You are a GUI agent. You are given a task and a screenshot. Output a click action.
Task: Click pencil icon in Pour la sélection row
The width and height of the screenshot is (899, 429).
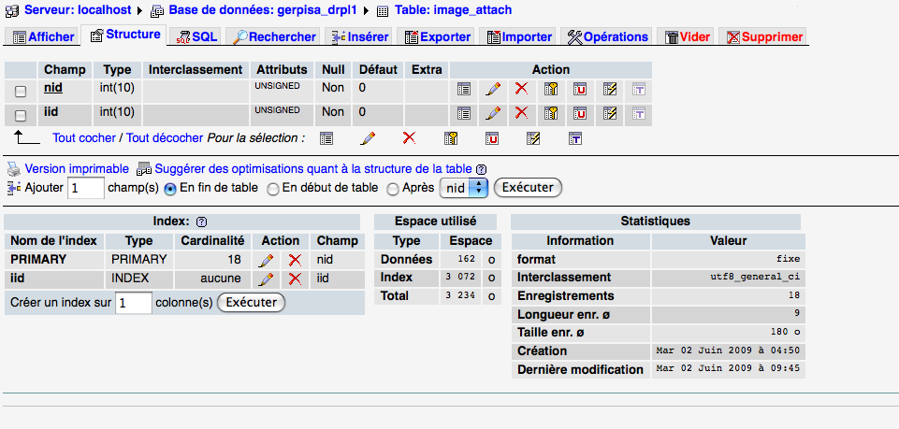(x=368, y=138)
